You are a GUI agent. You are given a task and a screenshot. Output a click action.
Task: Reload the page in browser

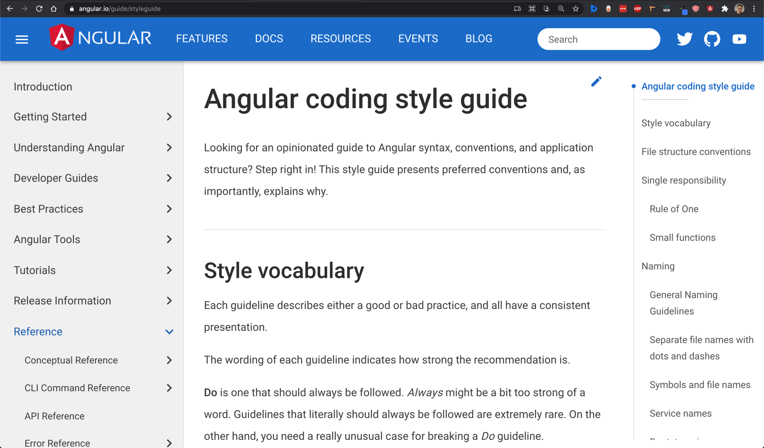pyautogui.click(x=39, y=9)
